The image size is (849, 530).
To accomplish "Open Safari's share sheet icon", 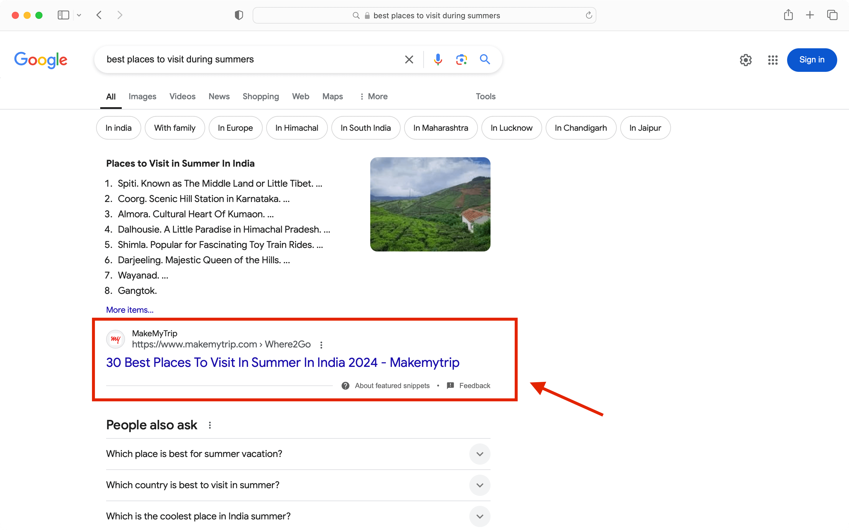I will tap(789, 15).
